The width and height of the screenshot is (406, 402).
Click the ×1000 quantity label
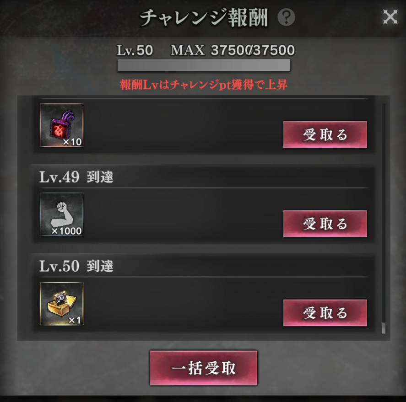coord(66,231)
